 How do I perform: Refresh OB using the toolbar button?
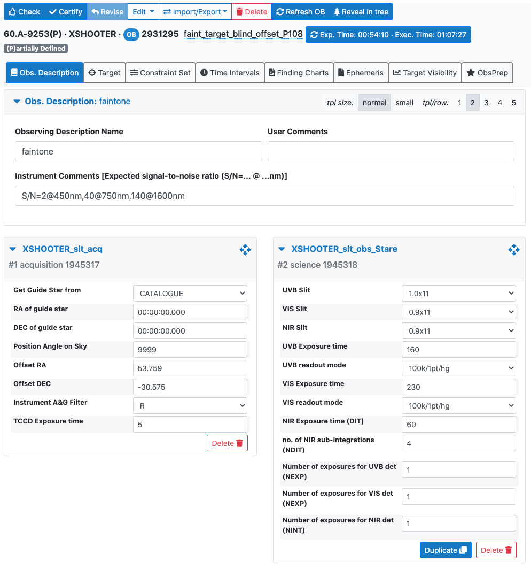coord(300,12)
